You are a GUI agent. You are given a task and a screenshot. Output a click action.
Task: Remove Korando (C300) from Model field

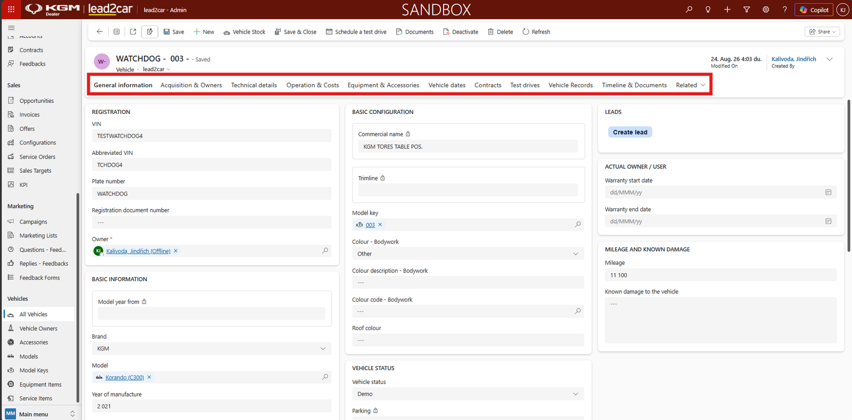coord(149,377)
